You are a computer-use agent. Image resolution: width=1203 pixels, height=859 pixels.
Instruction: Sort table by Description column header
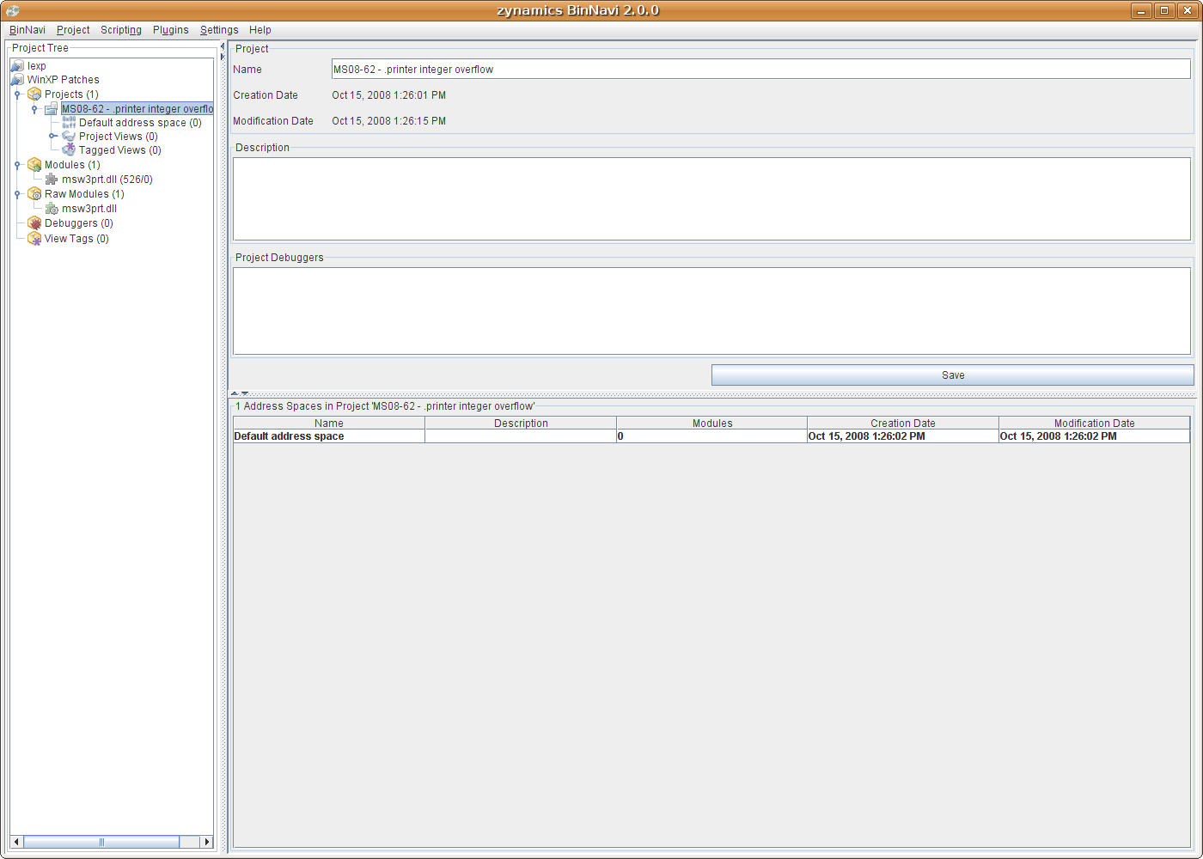coord(521,423)
